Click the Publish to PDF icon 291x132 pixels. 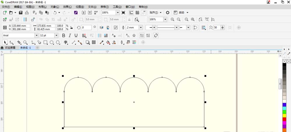tap(96, 13)
